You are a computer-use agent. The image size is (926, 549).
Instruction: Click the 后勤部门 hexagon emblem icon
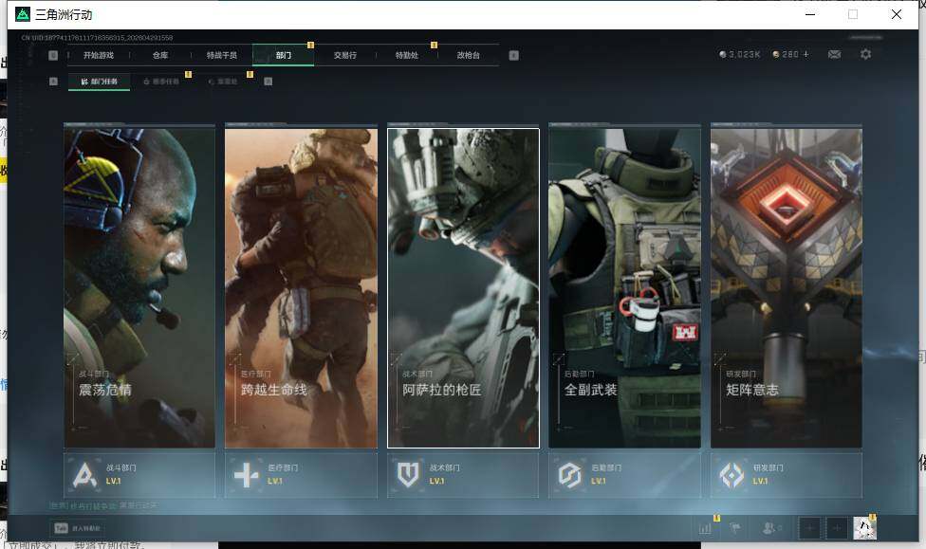[x=570, y=475]
